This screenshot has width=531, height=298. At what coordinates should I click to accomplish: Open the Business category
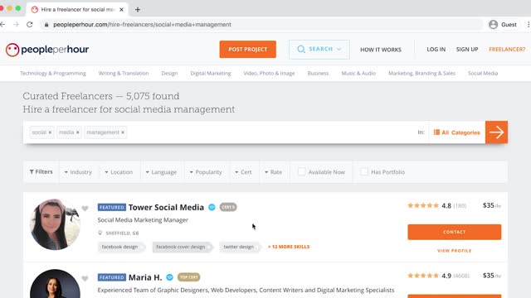pyautogui.click(x=318, y=74)
